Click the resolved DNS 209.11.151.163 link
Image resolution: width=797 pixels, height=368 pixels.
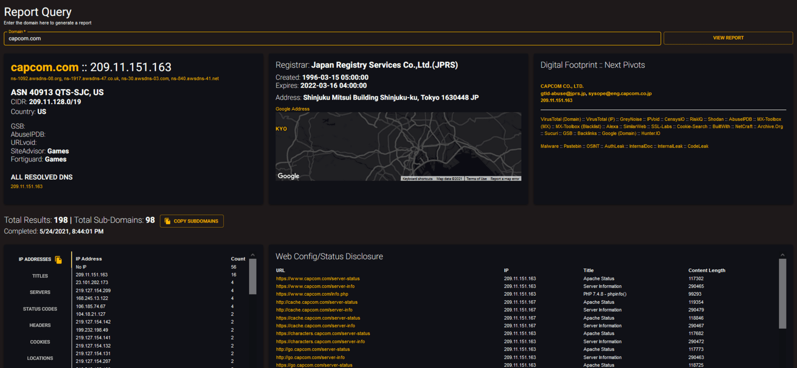click(x=26, y=187)
